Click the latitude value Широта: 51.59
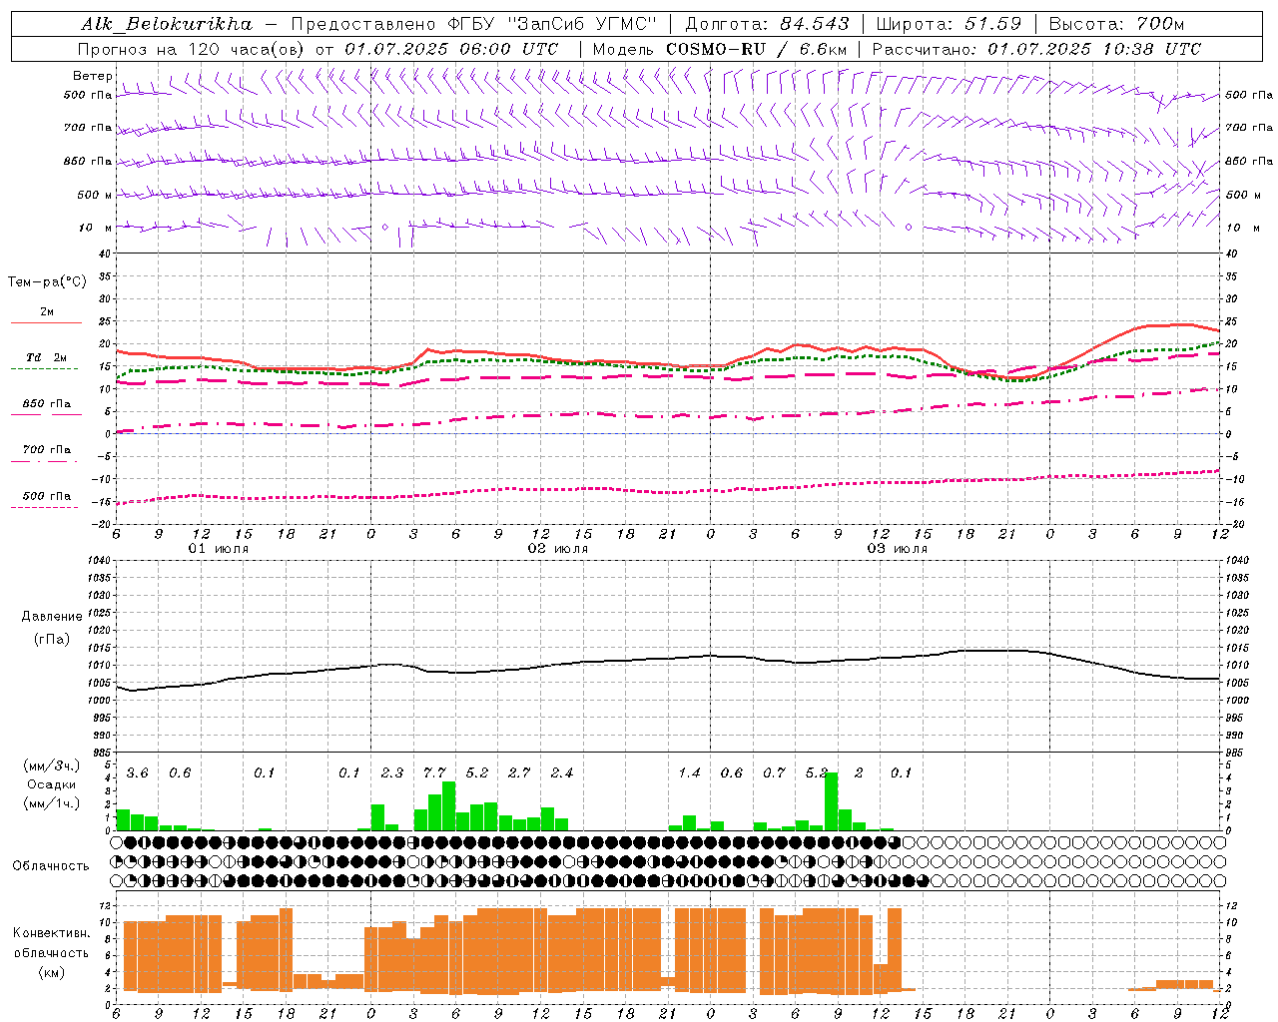This screenshot has height=1022, width=1278. click(x=950, y=23)
